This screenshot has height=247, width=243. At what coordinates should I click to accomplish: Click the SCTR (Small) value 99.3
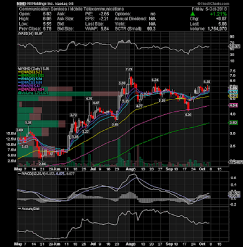(x=151, y=29)
